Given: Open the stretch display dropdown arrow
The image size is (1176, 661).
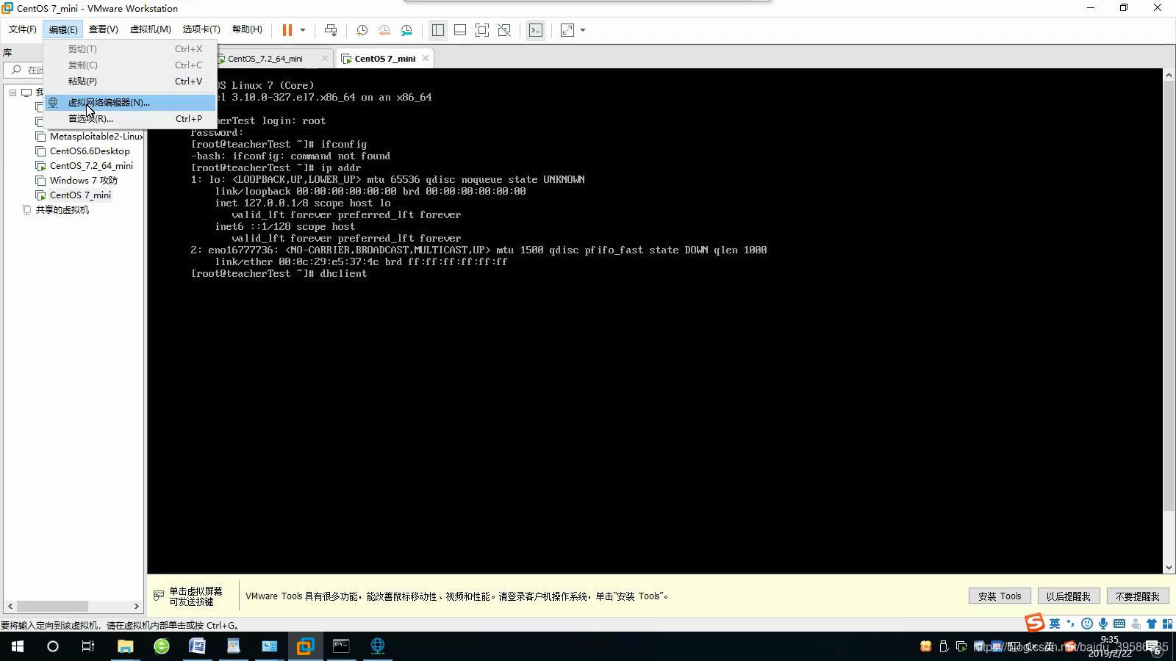Looking at the screenshot, I should [583, 30].
